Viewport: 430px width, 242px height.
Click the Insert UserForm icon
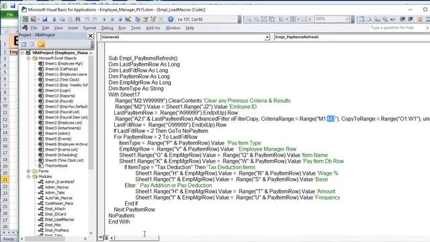[x=33, y=19]
